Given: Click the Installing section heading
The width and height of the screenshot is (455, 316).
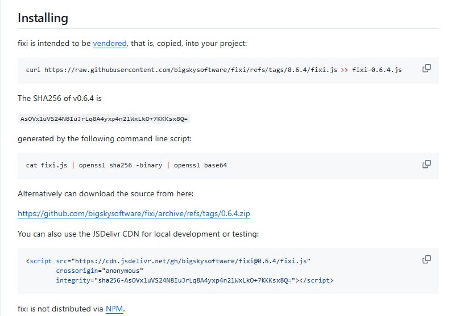Looking at the screenshot, I should (43, 18).
